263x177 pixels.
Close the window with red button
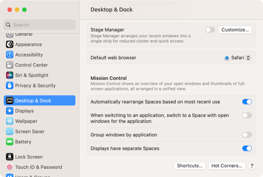[x=10, y=10]
